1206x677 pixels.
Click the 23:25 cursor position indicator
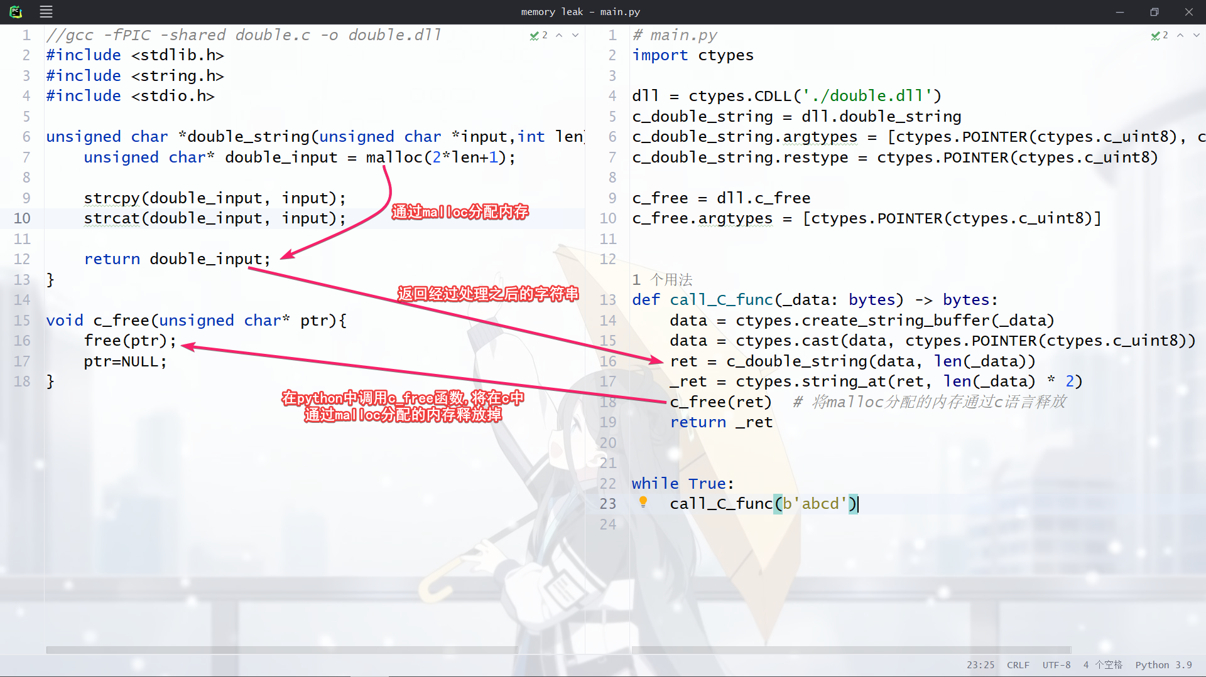coord(980,665)
